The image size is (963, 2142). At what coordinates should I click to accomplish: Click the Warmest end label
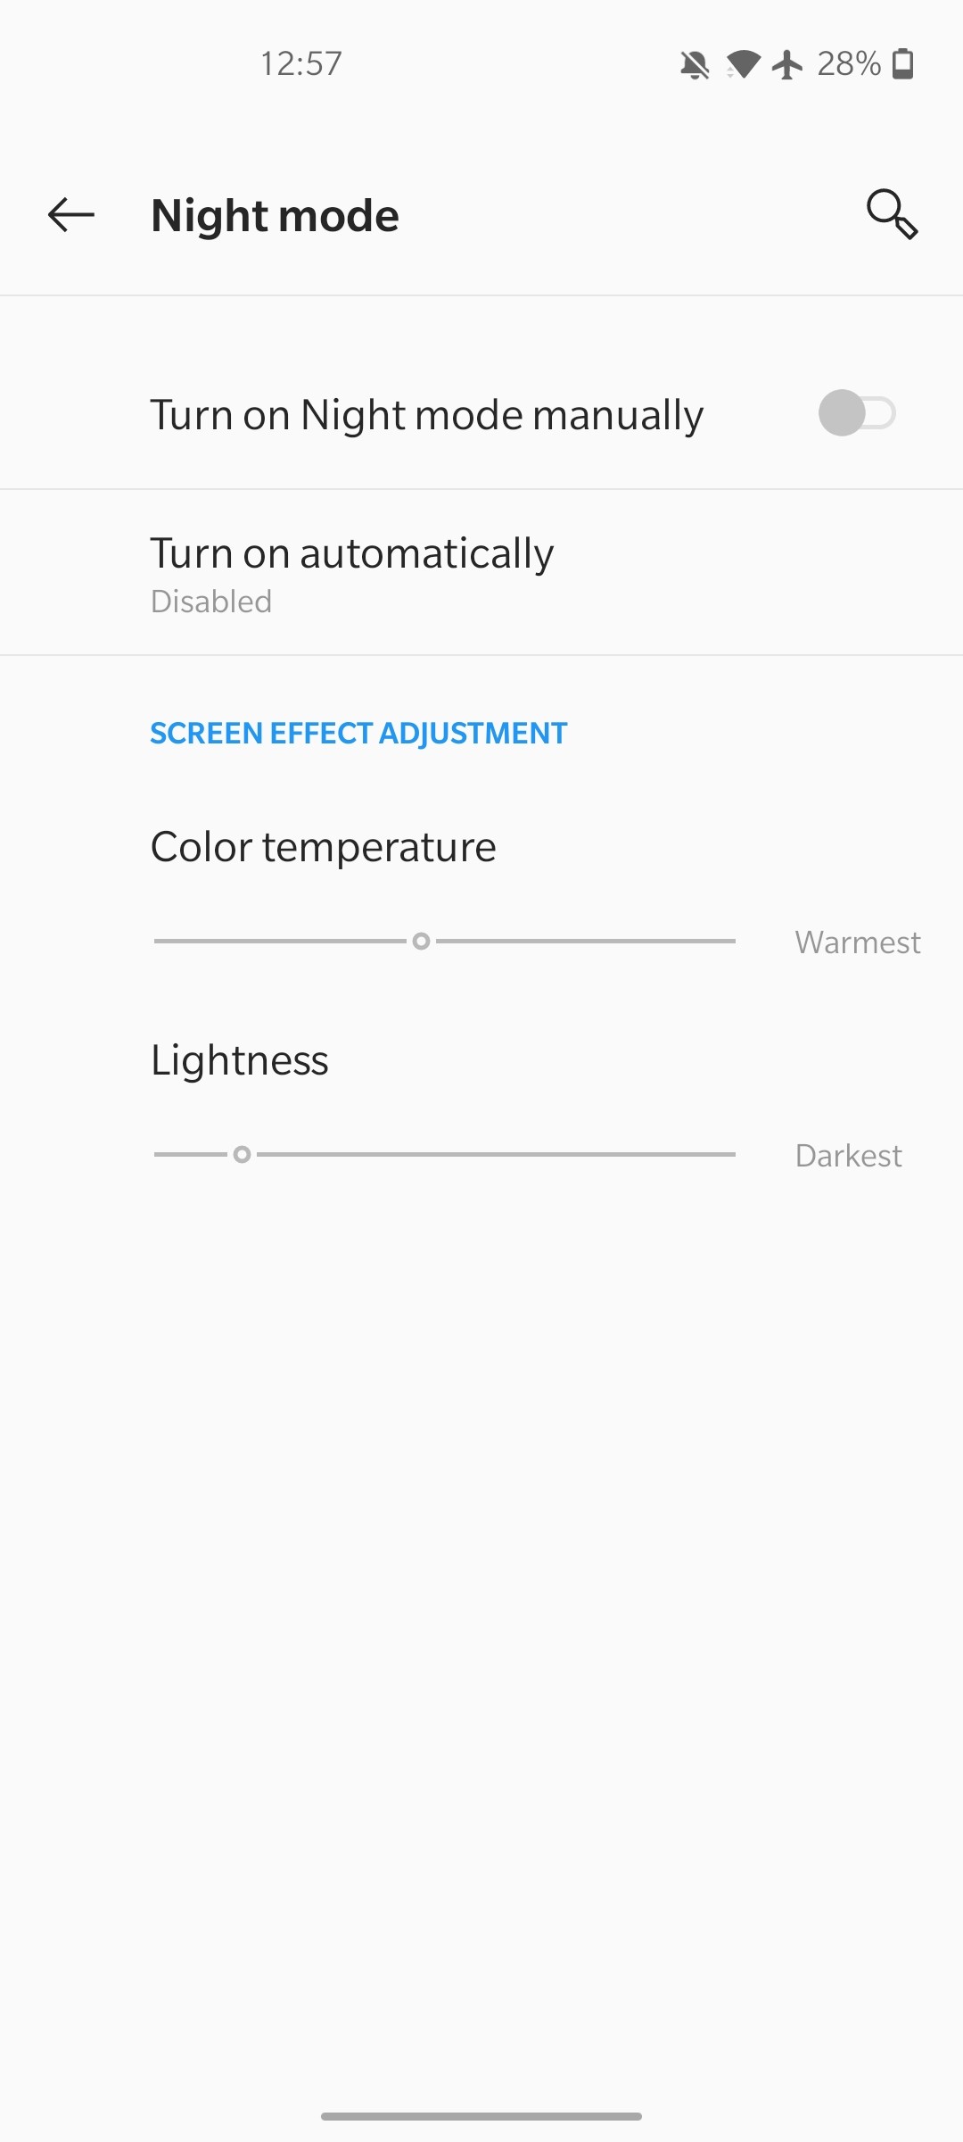pos(858,942)
